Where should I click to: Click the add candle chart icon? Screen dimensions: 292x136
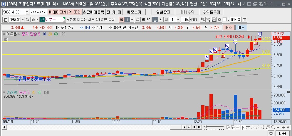coord(202,20)
